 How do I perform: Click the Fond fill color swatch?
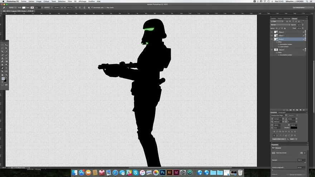point(24,8)
